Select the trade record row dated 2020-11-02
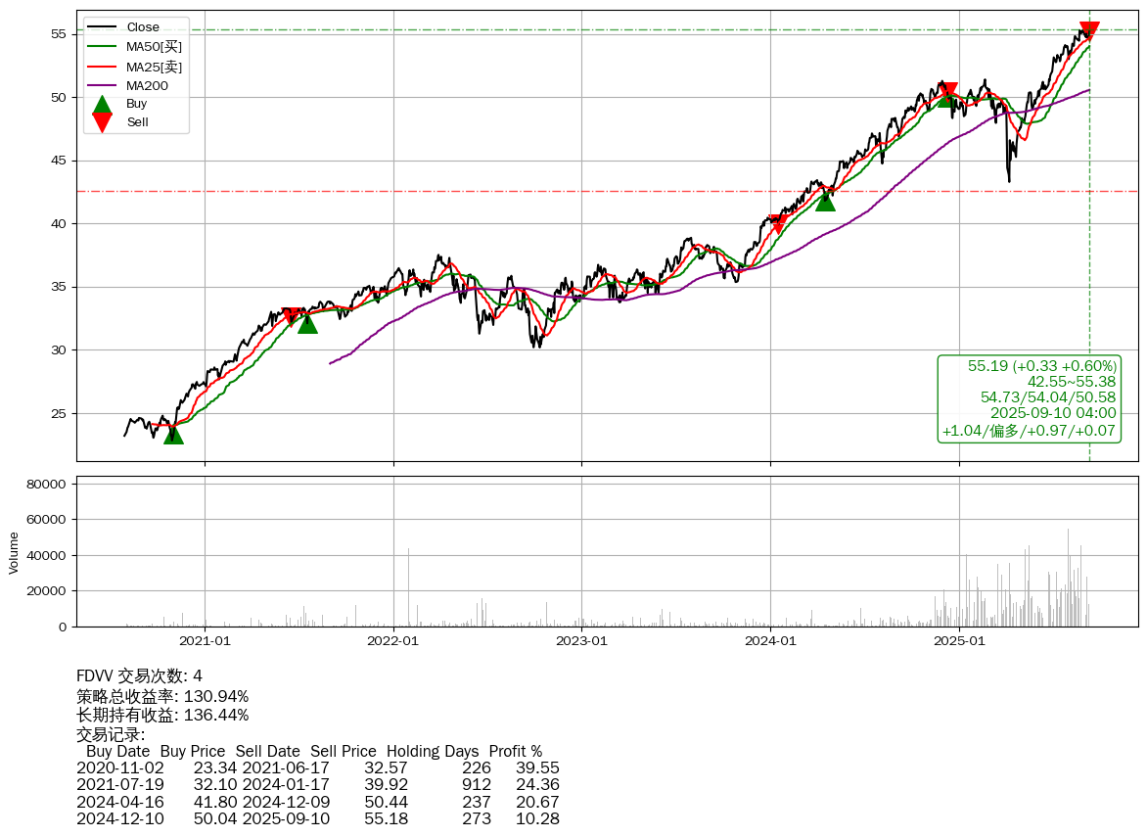1147x837 pixels. [317, 768]
